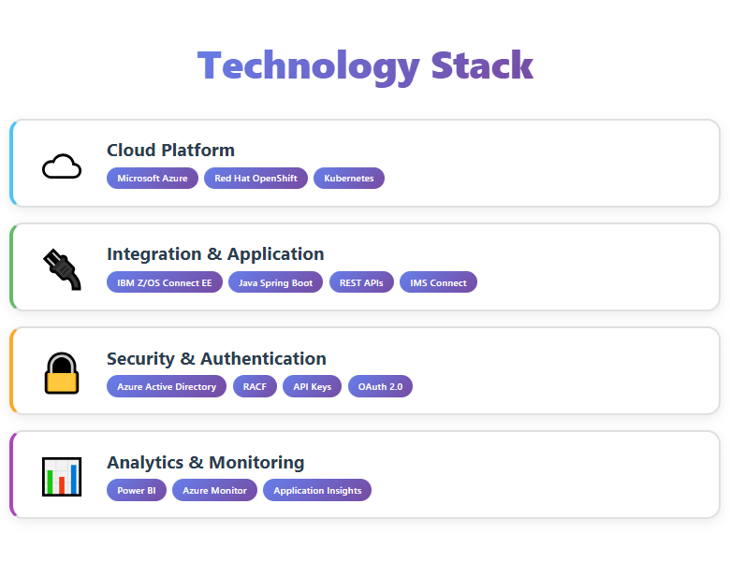The image size is (730, 576).
Task: Choose the OAuth 2.0 tag
Action: click(x=380, y=386)
